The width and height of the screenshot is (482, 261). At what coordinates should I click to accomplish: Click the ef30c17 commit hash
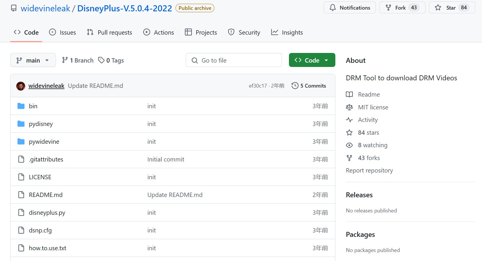click(258, 86)
